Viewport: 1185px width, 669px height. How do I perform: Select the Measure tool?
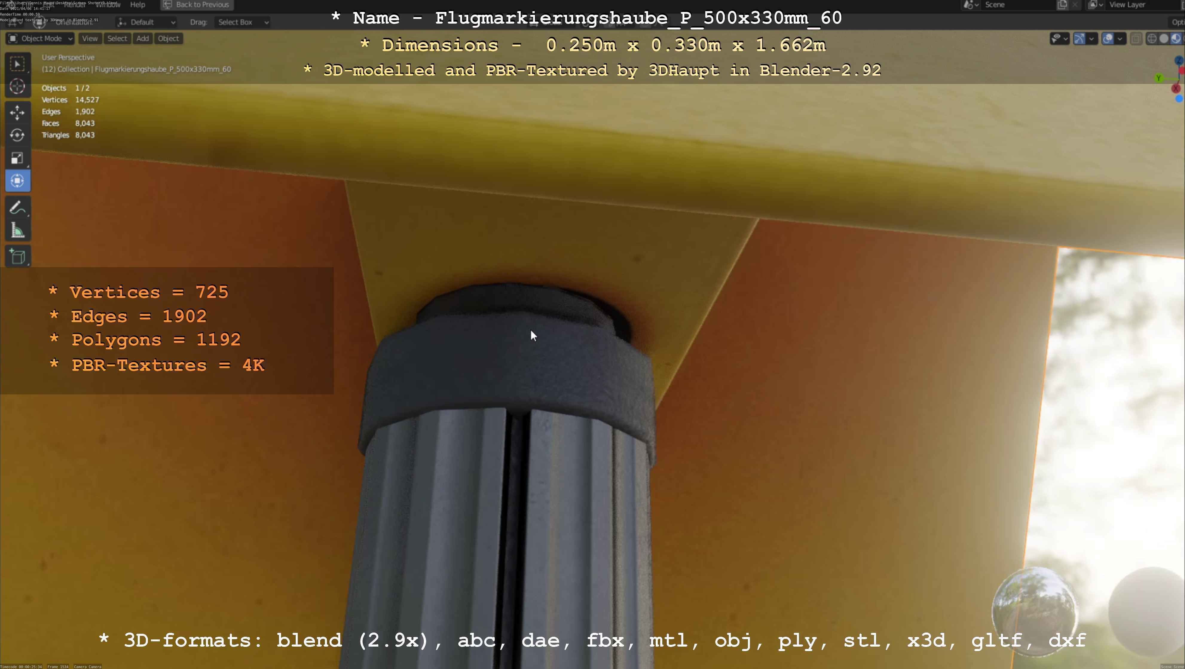(x=17, y=231)
